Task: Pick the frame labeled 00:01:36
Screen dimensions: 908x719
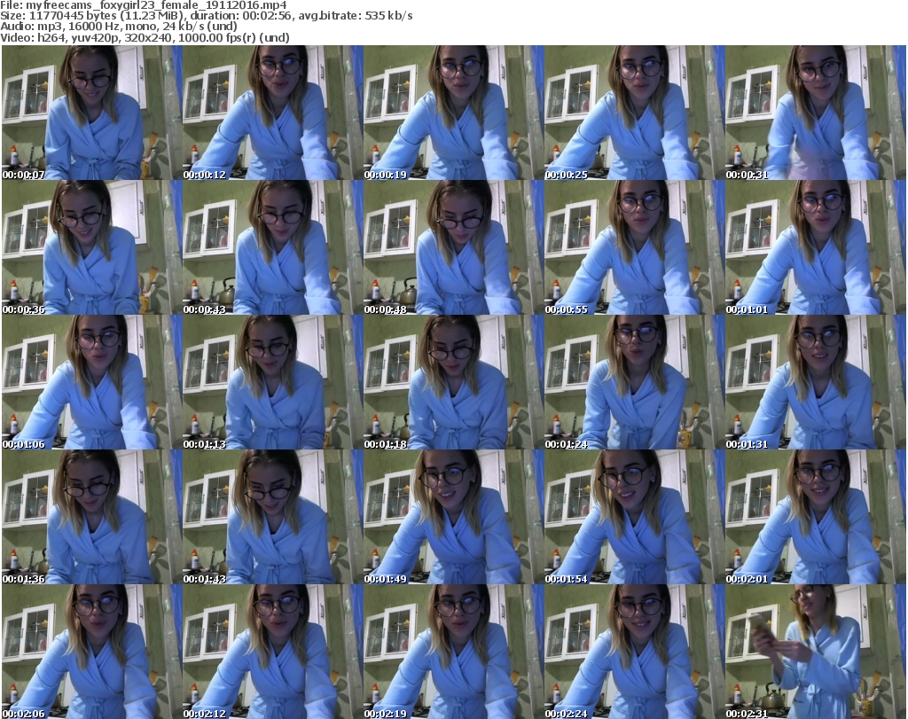Action: click(92, 517)
